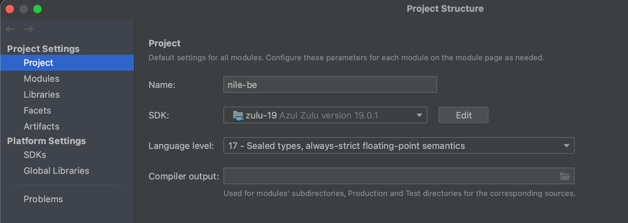Close the Project Structure window
628x223 pixels.
[x=10, y=9]
